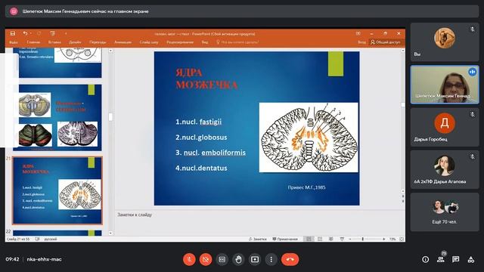The width and height of the screenshot is (484, 272).
Task: Switch to the Дизайн ribbon tab
Action: [75, 42]
